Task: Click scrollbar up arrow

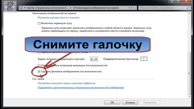Action: [x=189, y=13]
